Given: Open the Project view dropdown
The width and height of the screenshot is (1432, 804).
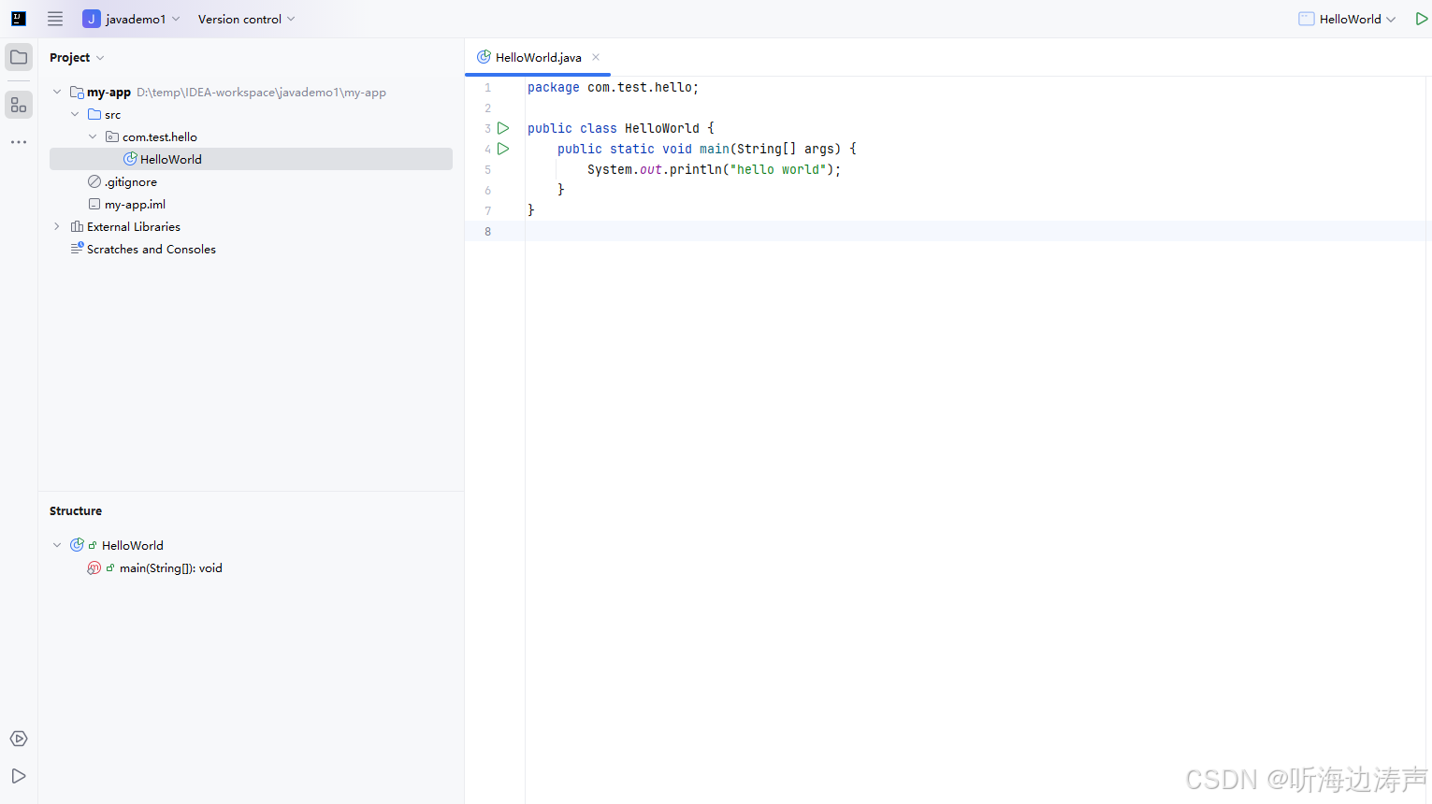Looking at the screenshot, I should (x=77, y=57).
